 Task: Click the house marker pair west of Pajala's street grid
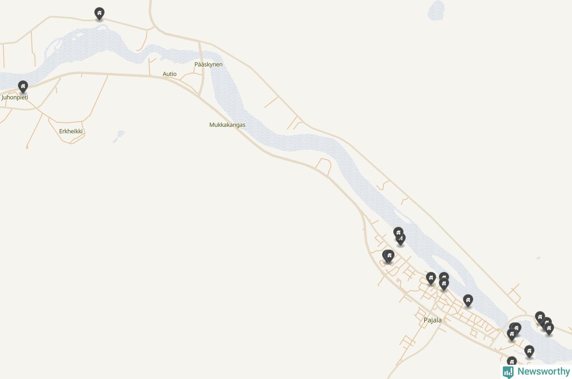pos(389,257)
